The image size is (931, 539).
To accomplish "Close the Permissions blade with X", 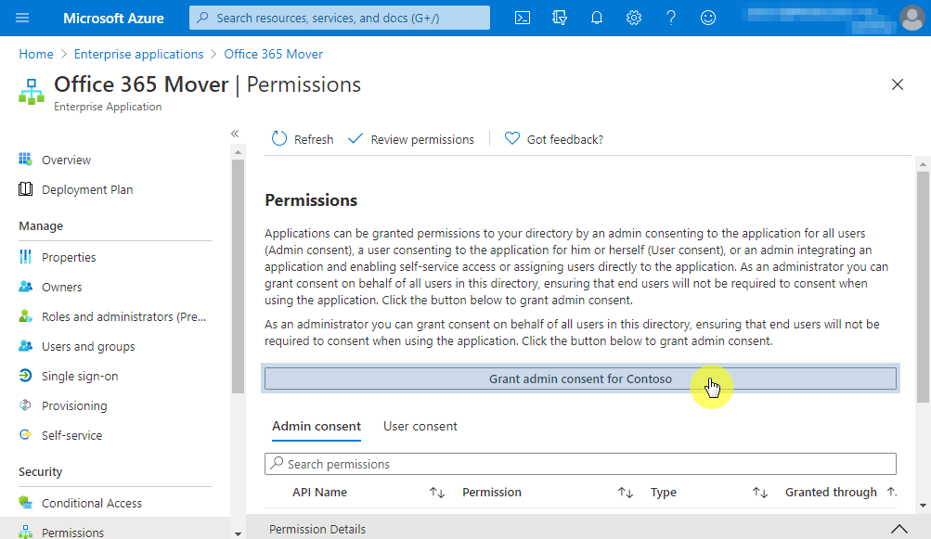I will 898,85.
